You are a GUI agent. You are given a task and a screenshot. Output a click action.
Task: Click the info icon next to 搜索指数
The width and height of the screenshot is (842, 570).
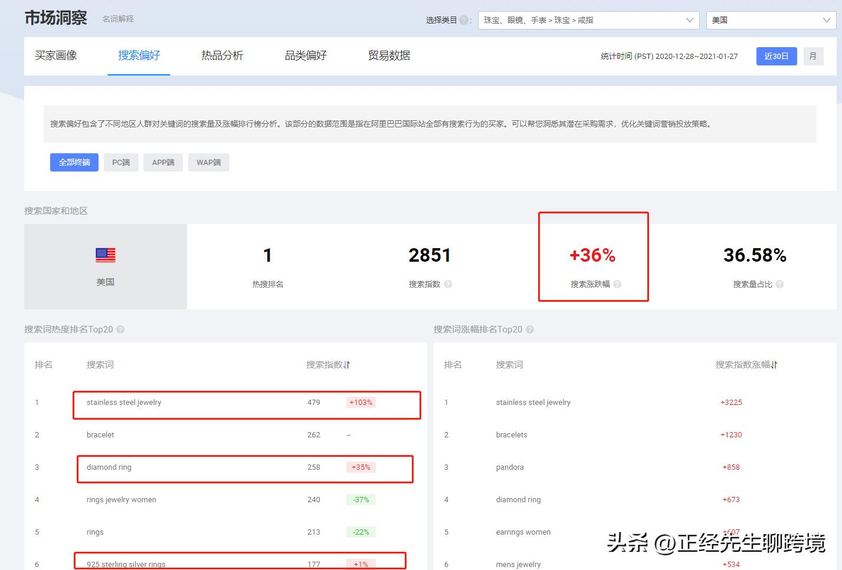point(448,284)
